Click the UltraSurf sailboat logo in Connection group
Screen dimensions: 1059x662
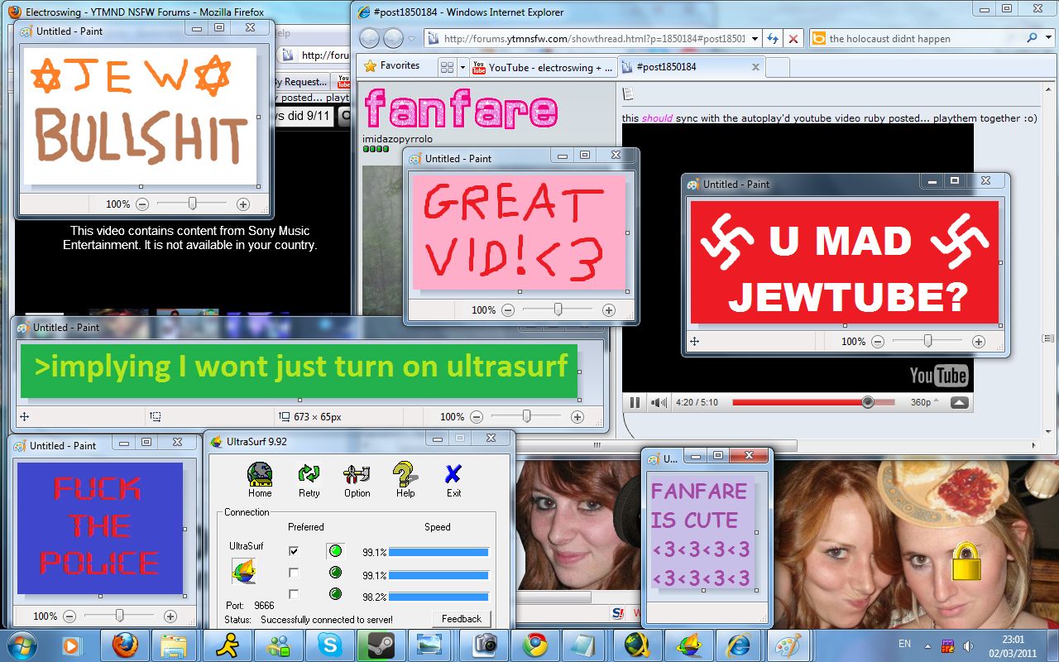point(242,571)
